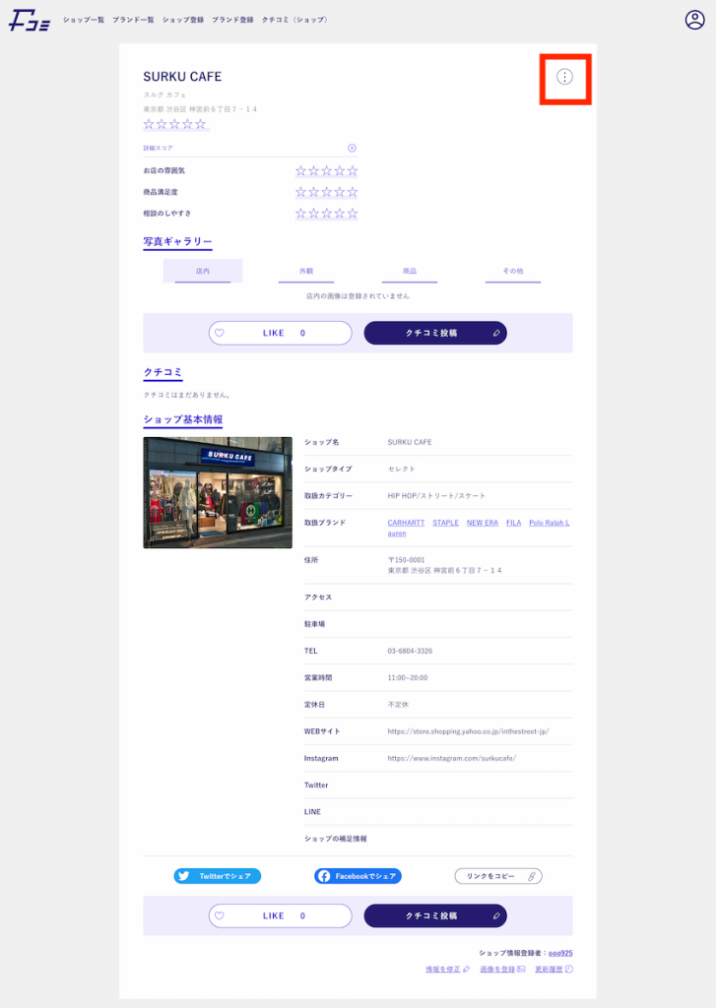
Task: Click the upper クチコミ投稿 button
Action: tap(435, 333)
